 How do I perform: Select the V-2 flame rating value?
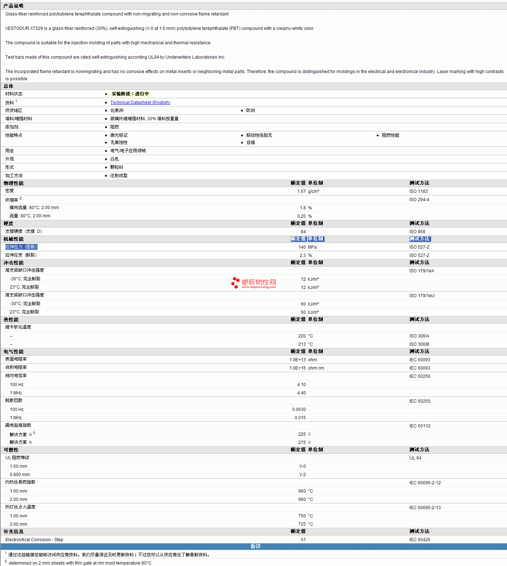[303, 475]
